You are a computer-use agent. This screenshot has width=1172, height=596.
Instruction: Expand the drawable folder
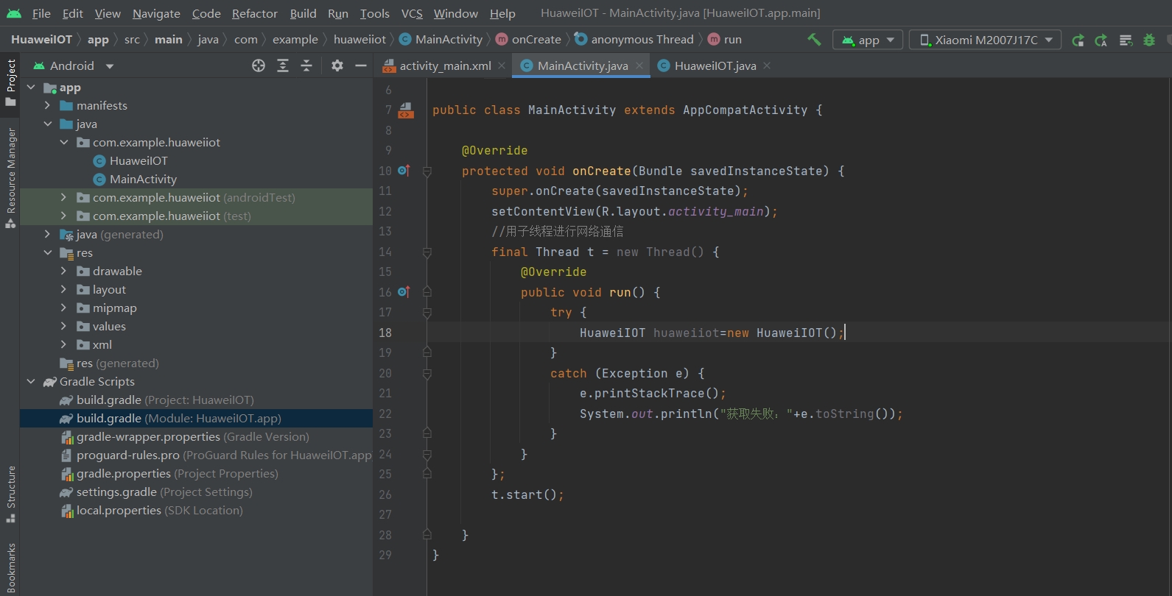64,272
